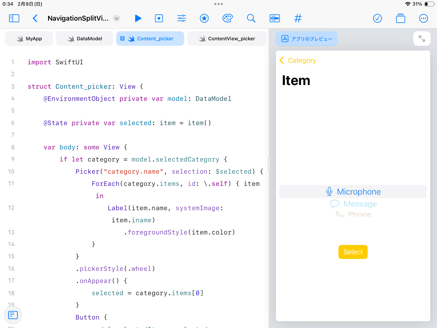Click the stop/record square icon

click(x=159, y=18)
